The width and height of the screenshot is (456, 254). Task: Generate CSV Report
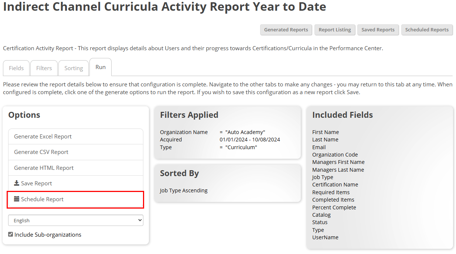coord(76,152)
